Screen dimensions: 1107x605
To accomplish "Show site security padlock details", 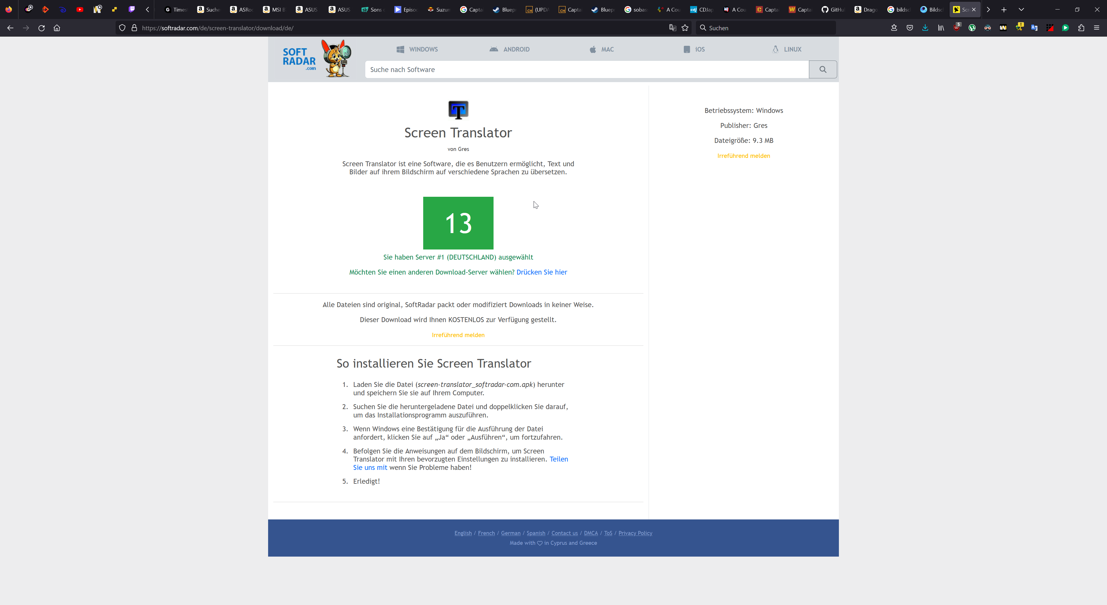I will pyautogui.click(x=134, y=28).
